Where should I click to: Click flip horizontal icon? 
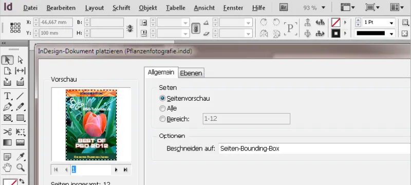click(264, 33)
